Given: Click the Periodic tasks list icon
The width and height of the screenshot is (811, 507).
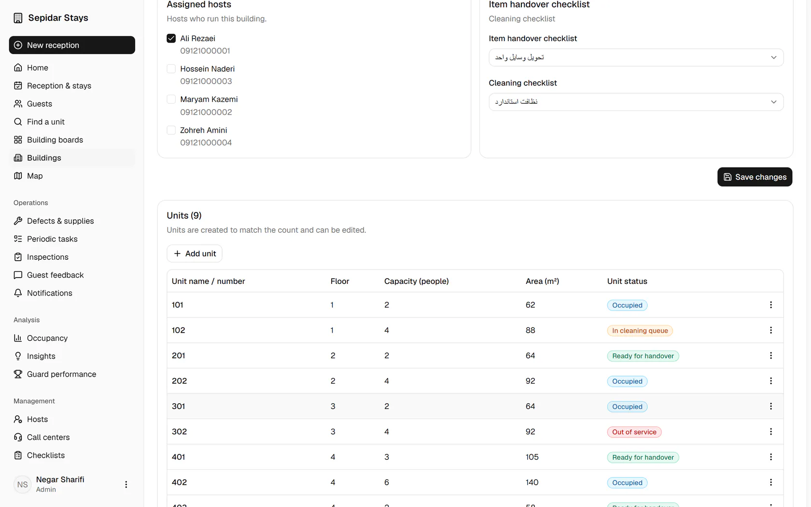Looking at the screenshot, I should (18, 239).
